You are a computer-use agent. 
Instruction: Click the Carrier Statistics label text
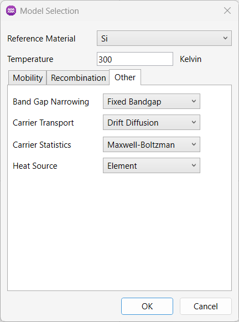point(42,145)
